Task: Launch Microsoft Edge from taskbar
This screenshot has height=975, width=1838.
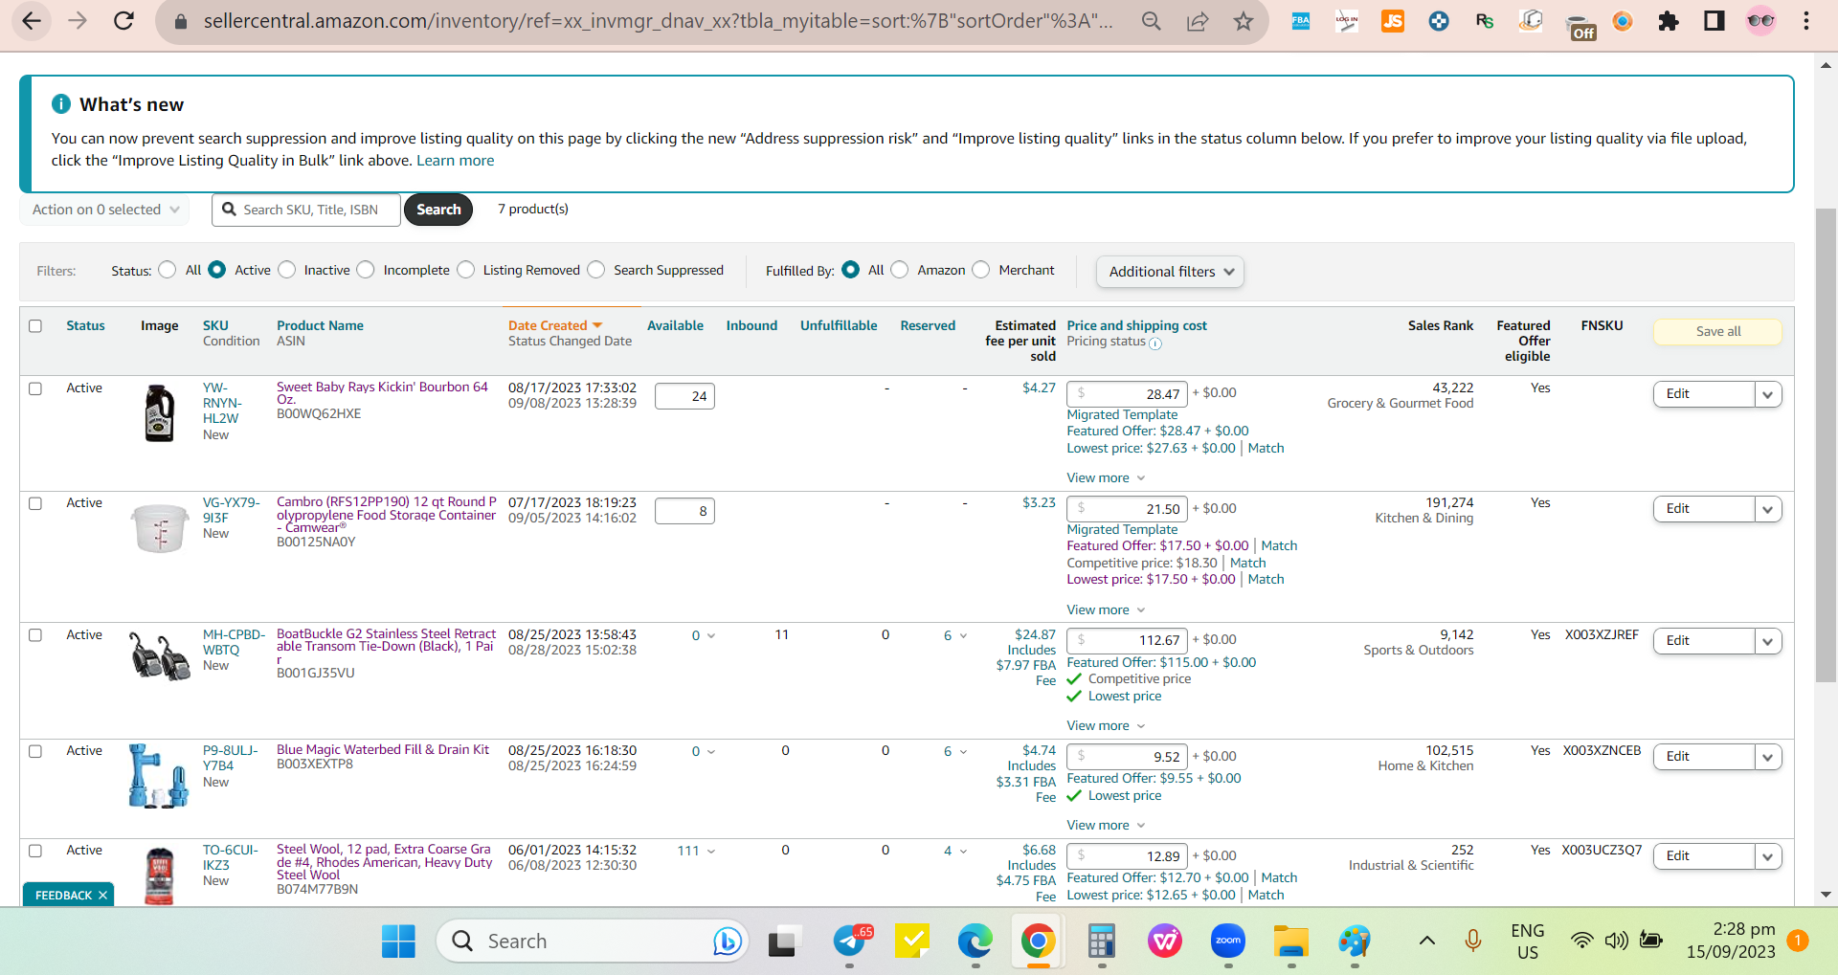Action: [x=975, y=942]
